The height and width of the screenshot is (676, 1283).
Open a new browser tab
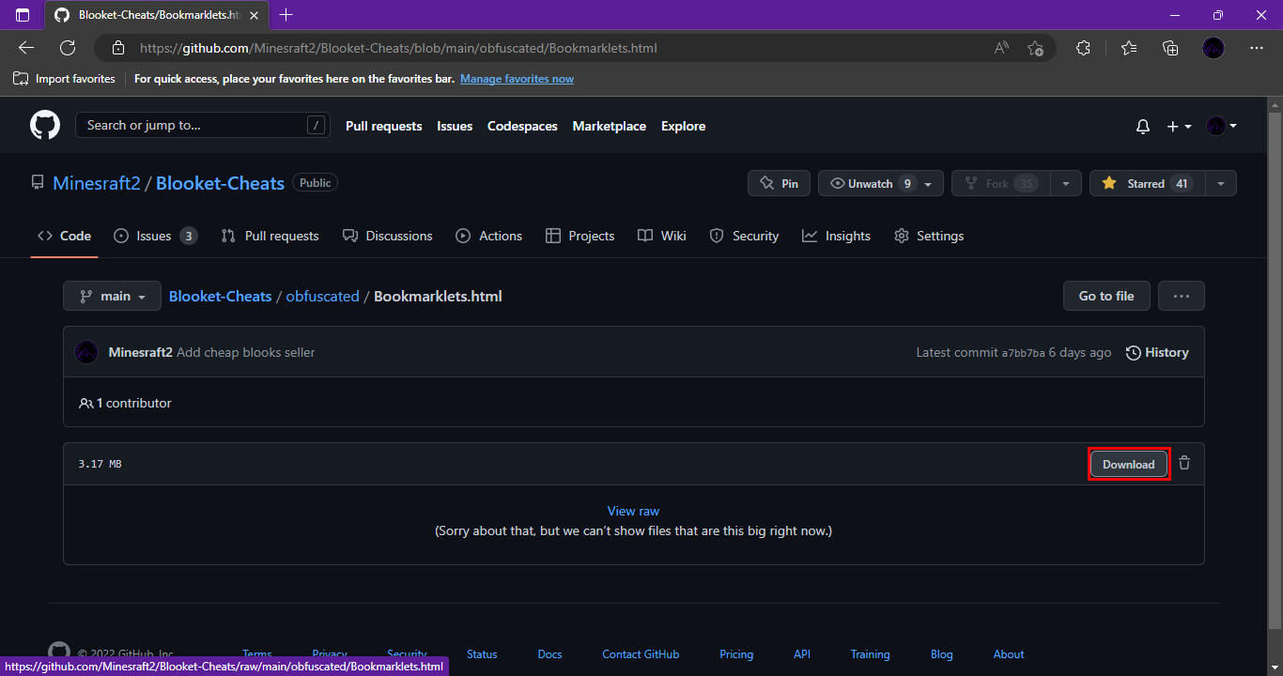click(286, 15)
